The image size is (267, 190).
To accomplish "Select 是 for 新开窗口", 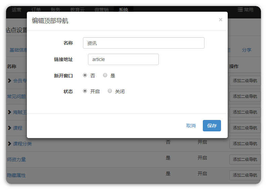I will [105, 75].
